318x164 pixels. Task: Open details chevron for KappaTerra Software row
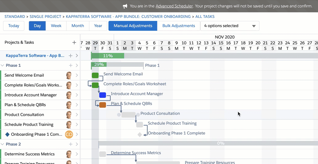77,56
